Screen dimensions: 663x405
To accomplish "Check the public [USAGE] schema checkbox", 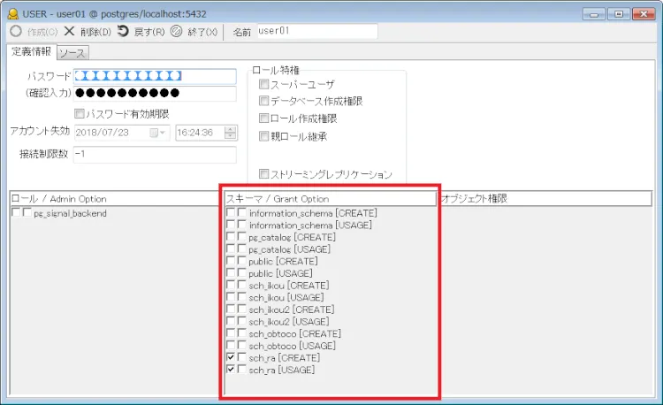I will [x=231, y=272].
